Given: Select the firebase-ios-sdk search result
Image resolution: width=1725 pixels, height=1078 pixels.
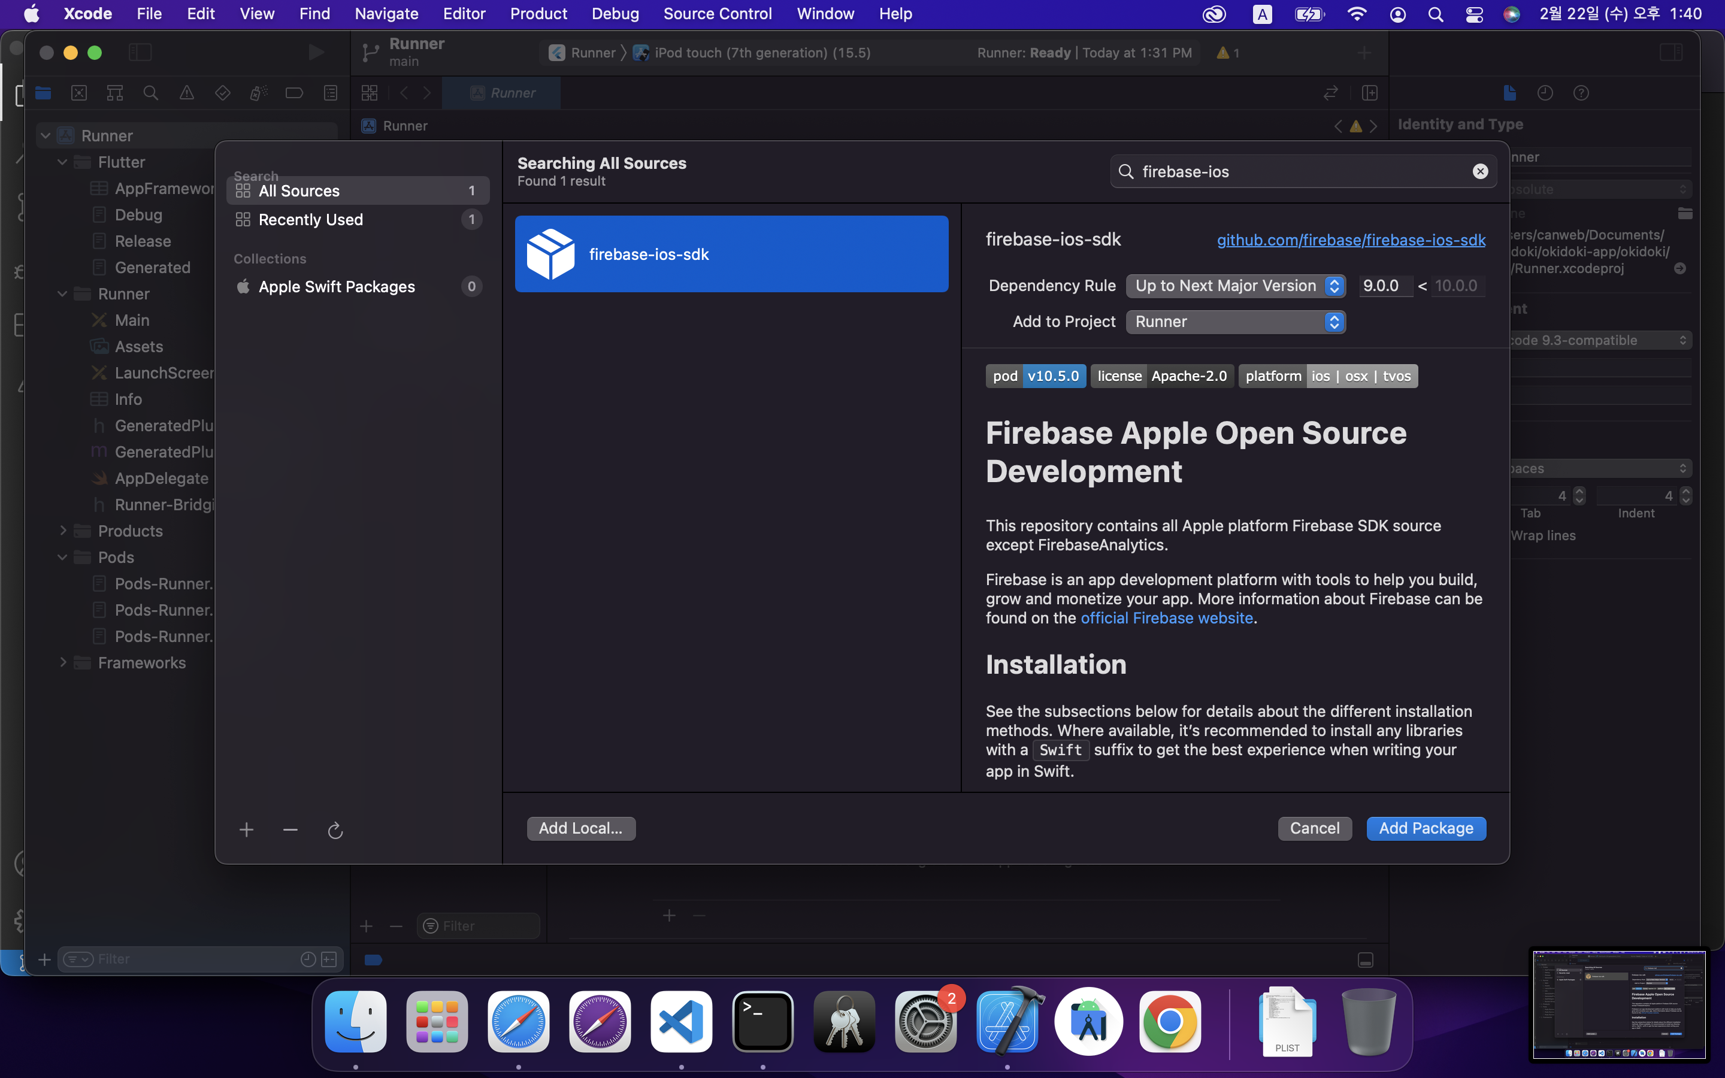Looking at the screenshot, I should pos(731,254).
